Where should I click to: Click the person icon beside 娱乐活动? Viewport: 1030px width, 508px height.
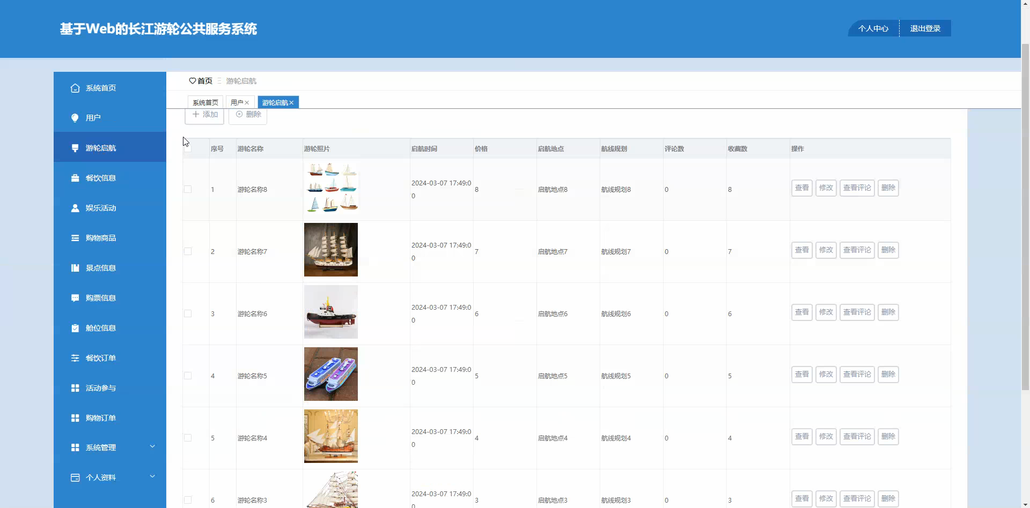[x=75, y=208]
